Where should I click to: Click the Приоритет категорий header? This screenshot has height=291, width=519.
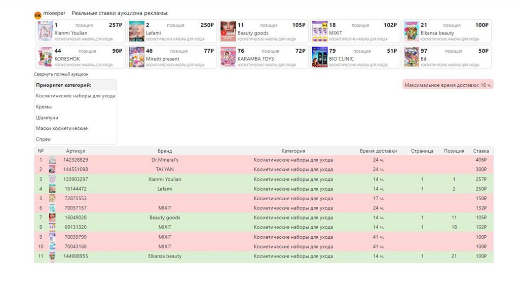pos(63,85)
